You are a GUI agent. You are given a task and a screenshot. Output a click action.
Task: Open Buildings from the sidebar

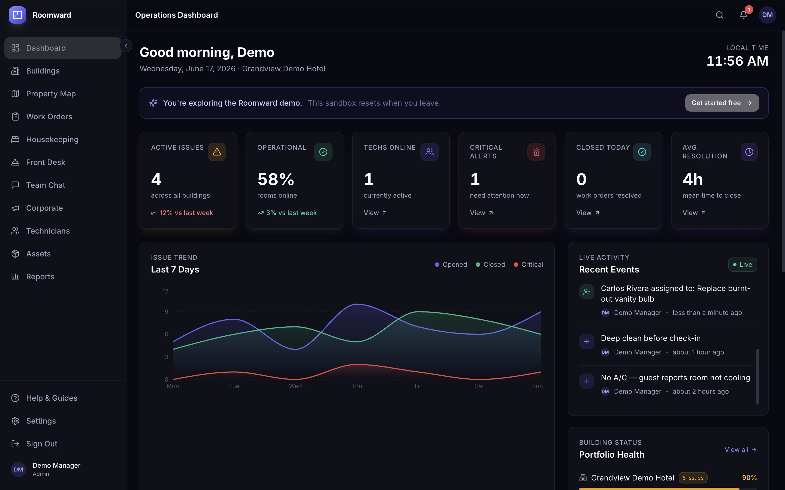pos(63,71)
